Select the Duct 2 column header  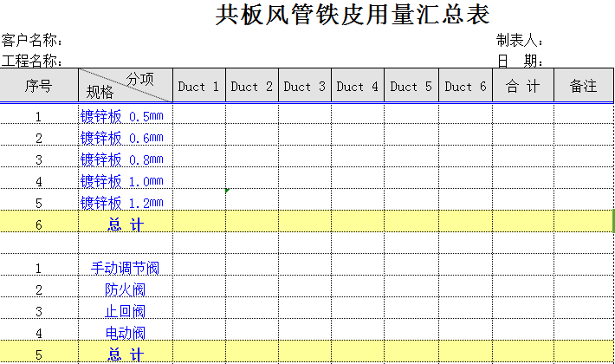(x=252, y=86)
